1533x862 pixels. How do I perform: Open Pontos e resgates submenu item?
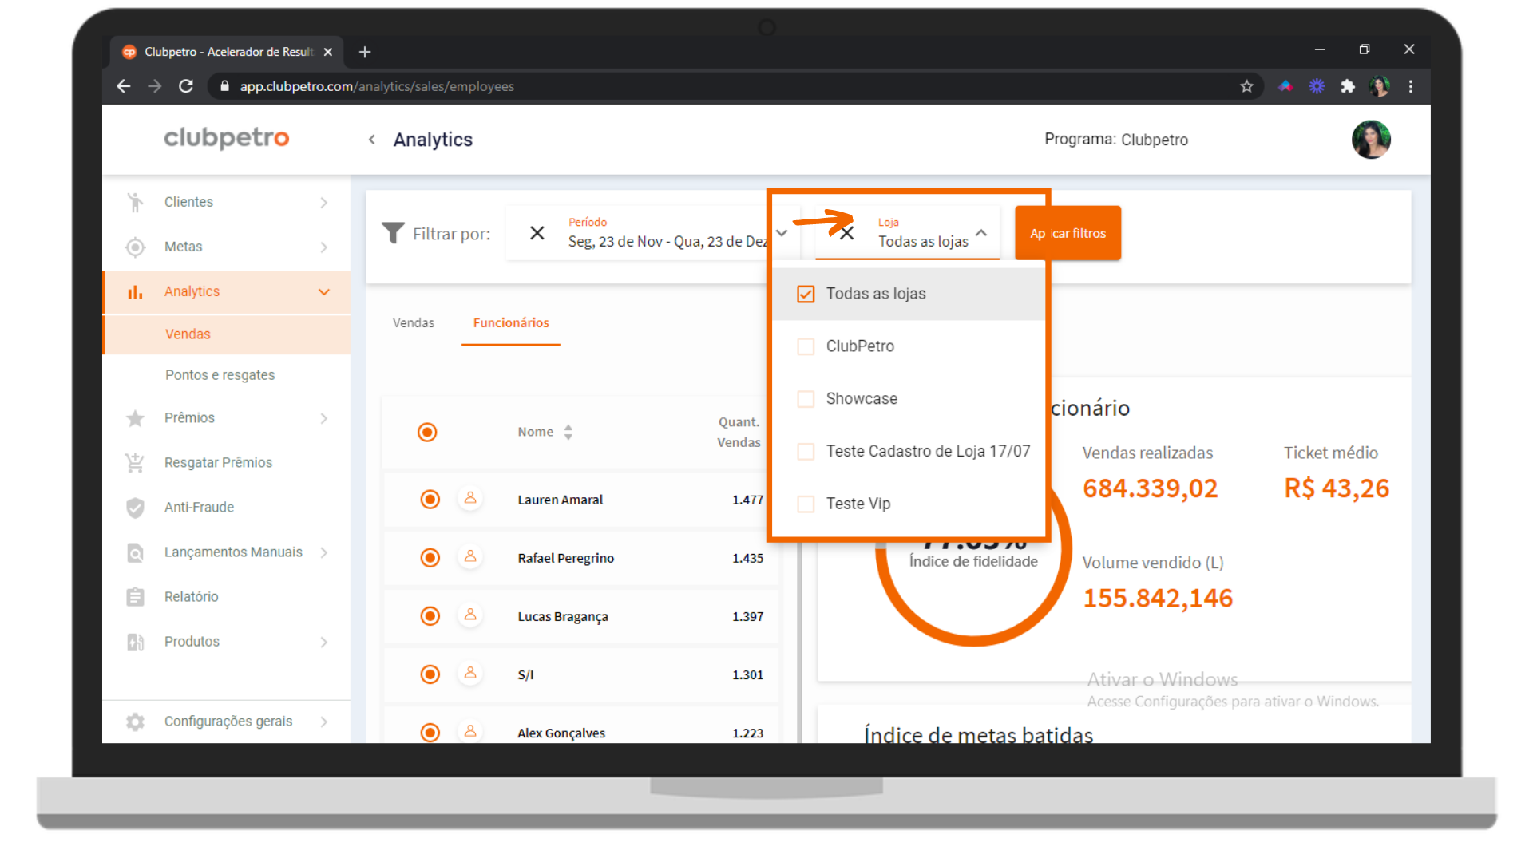[220, 375]
